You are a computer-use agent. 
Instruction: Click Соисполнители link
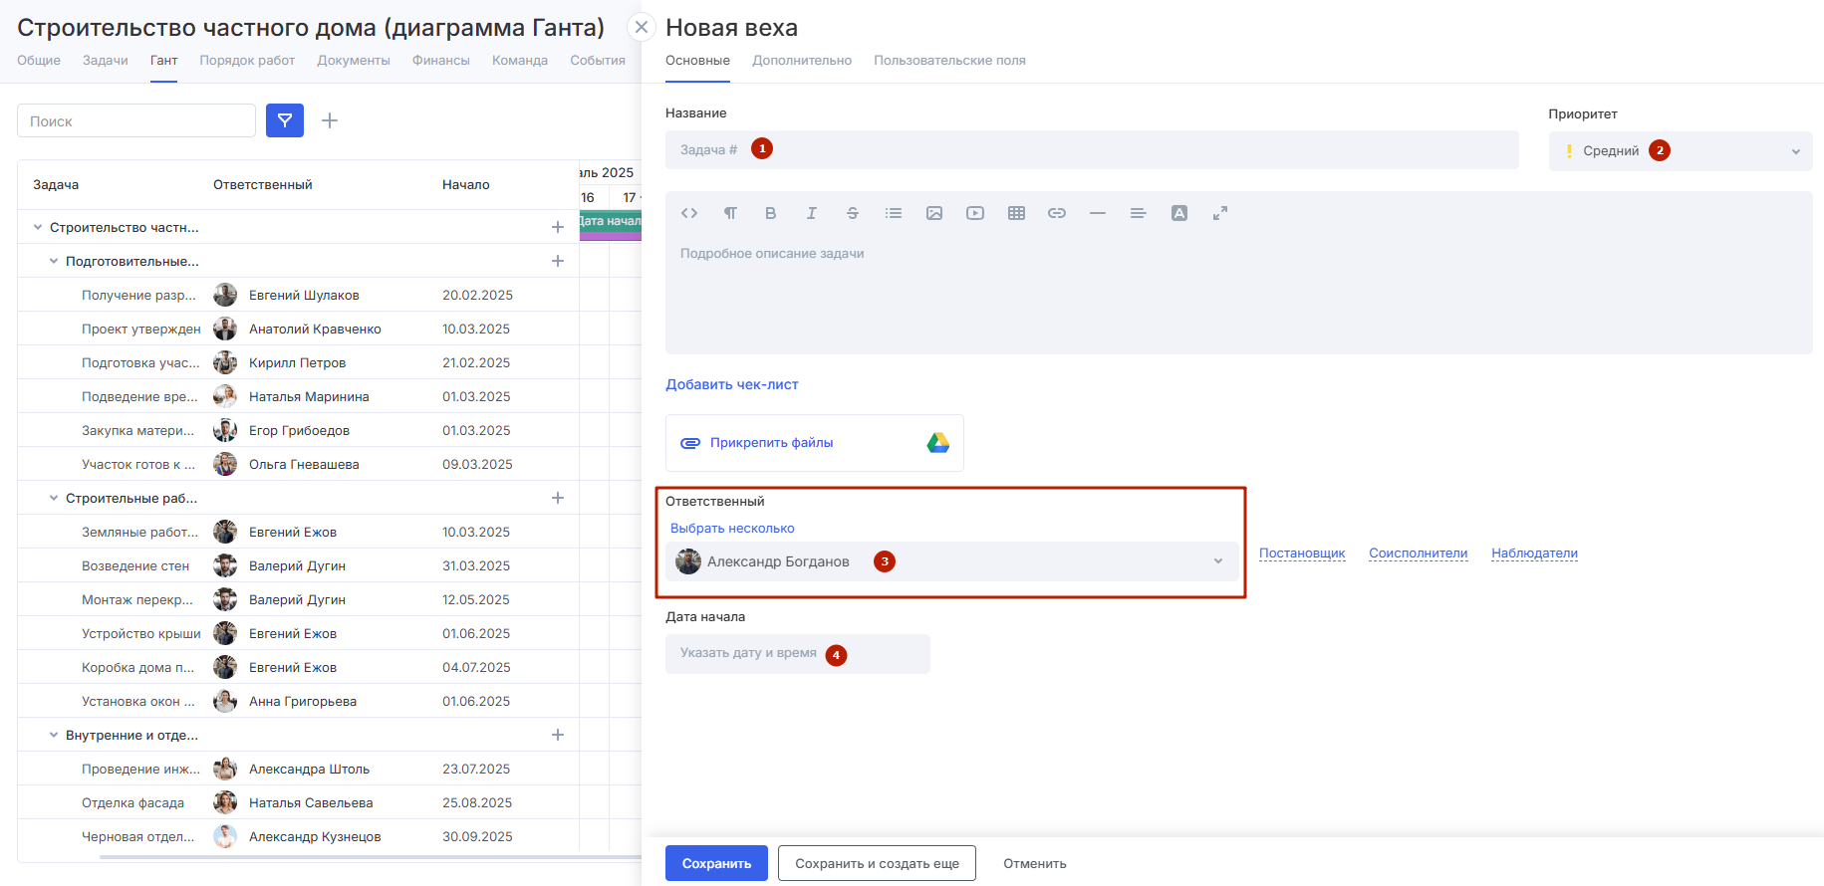tap(1418, 554)
